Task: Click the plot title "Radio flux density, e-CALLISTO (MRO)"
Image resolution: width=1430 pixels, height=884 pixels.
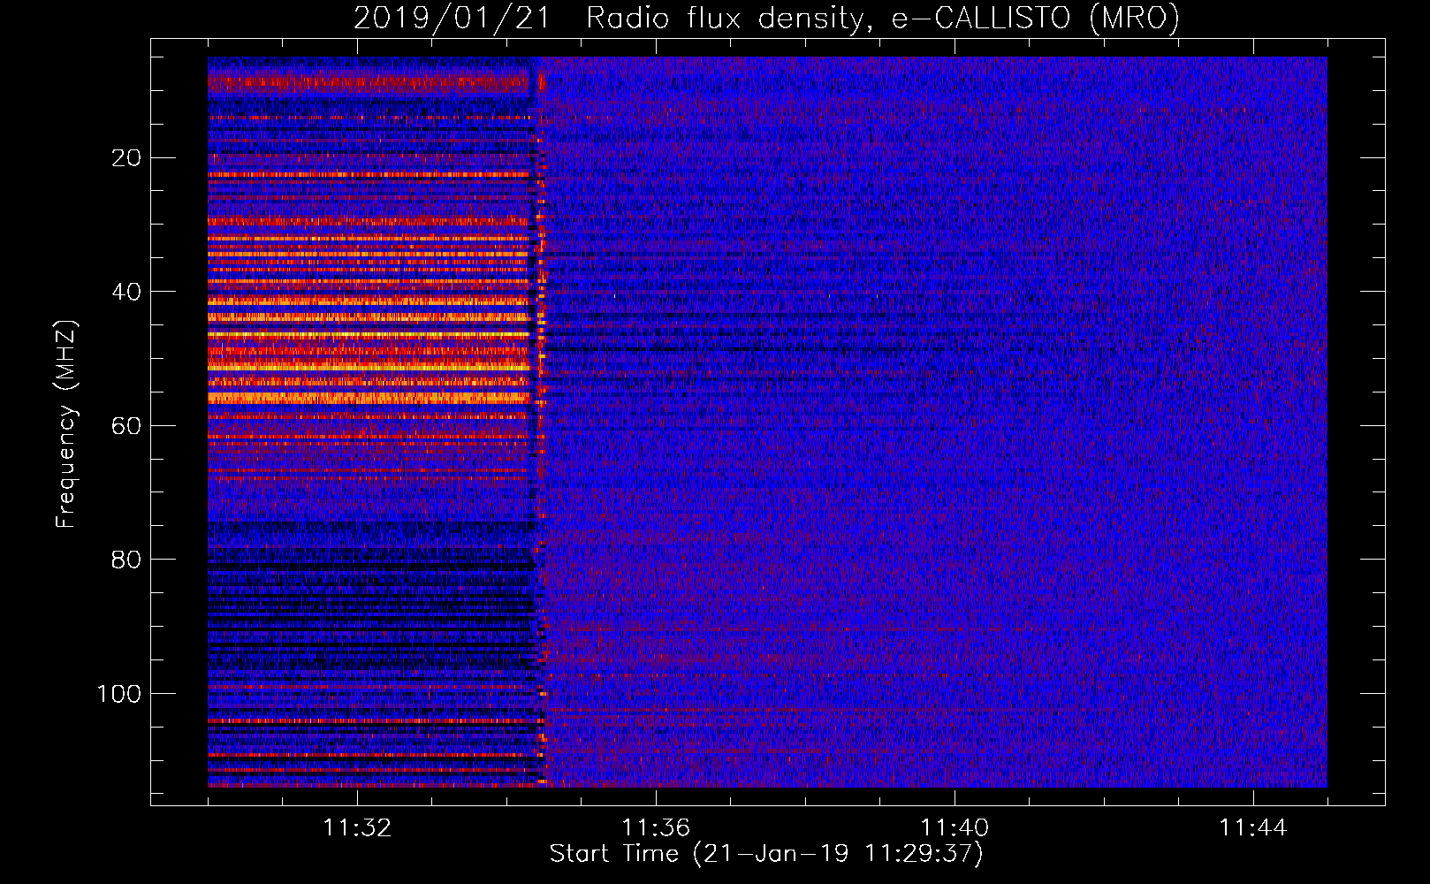Action: pos(883,18)
